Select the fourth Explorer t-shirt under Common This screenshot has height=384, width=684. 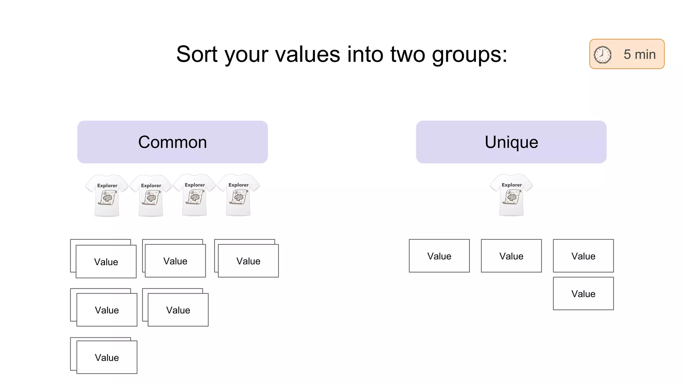[x=238, y=195]
